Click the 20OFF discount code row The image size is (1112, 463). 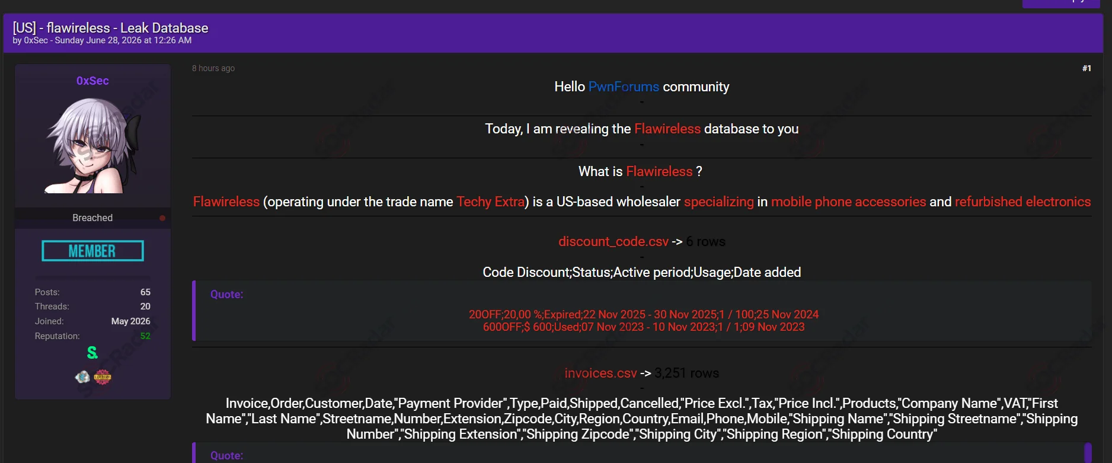644,314
